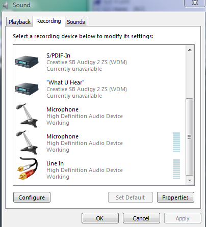
Task: Click the Configure button
Action: pyautogui.click(x=32, y=197)
